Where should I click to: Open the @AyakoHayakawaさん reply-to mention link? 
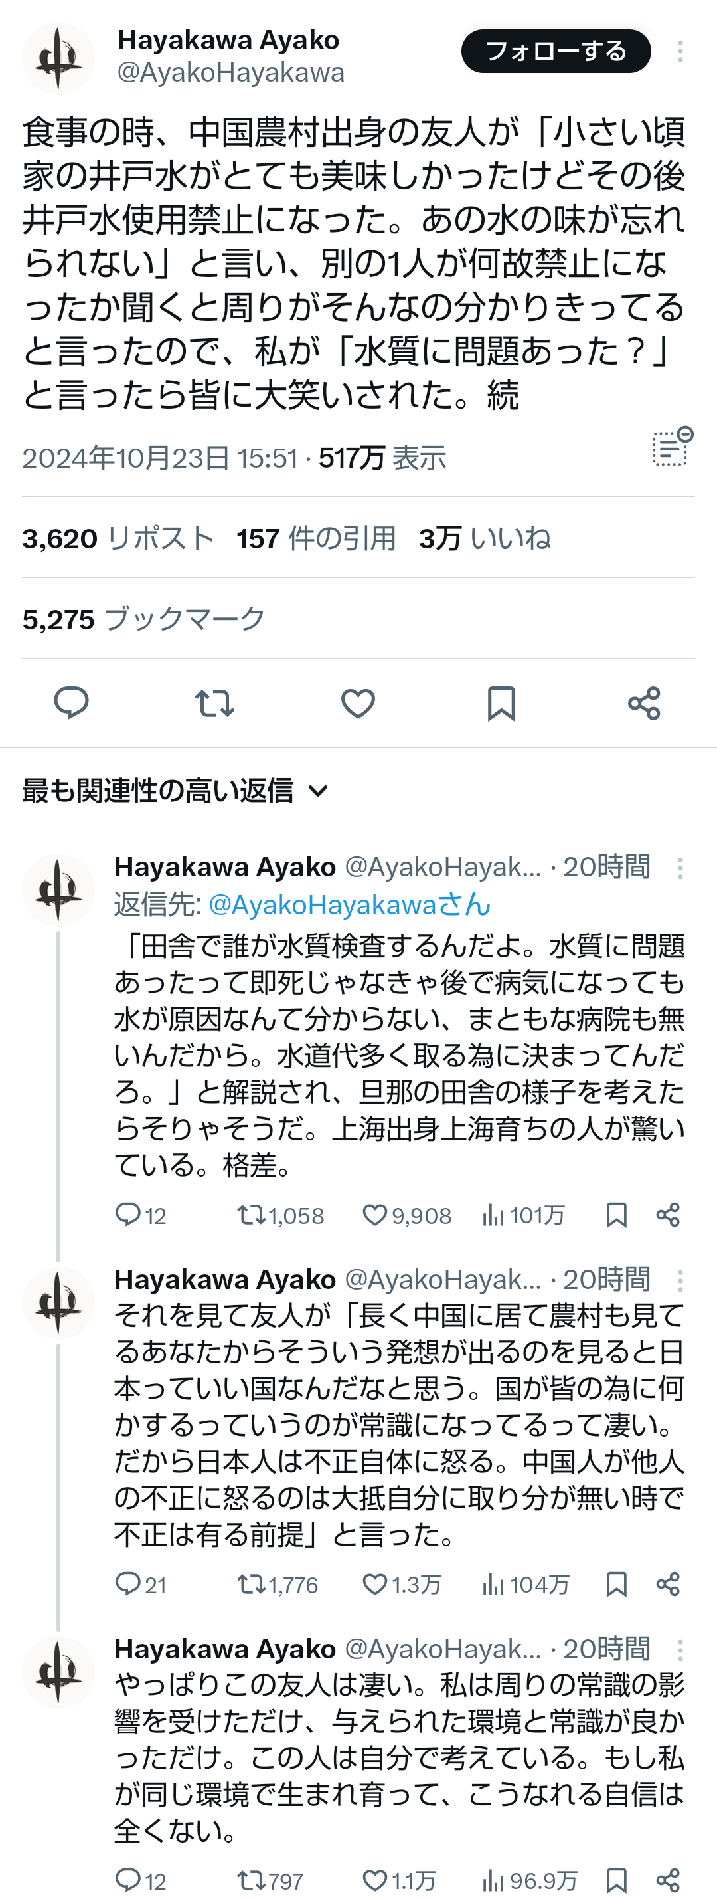(349, 905)
